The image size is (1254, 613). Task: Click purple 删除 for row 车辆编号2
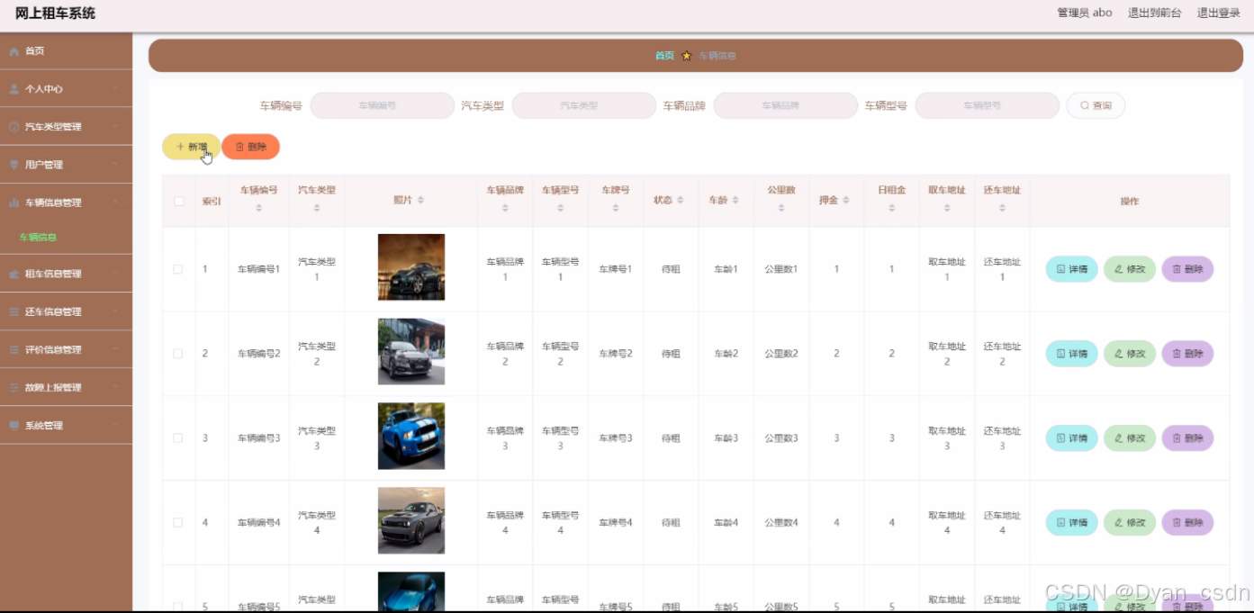click(x=1187, y=354)
